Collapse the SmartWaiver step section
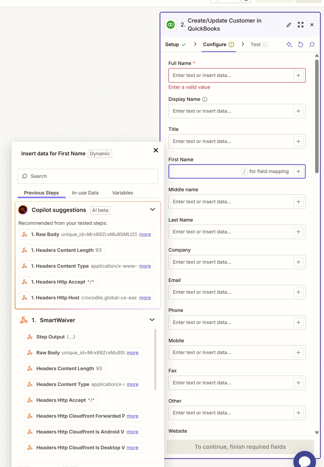 click(x=152, y=320)
